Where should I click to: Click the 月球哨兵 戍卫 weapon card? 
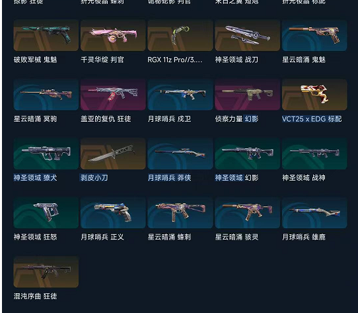pyautogui.click(x=180, y=95)
